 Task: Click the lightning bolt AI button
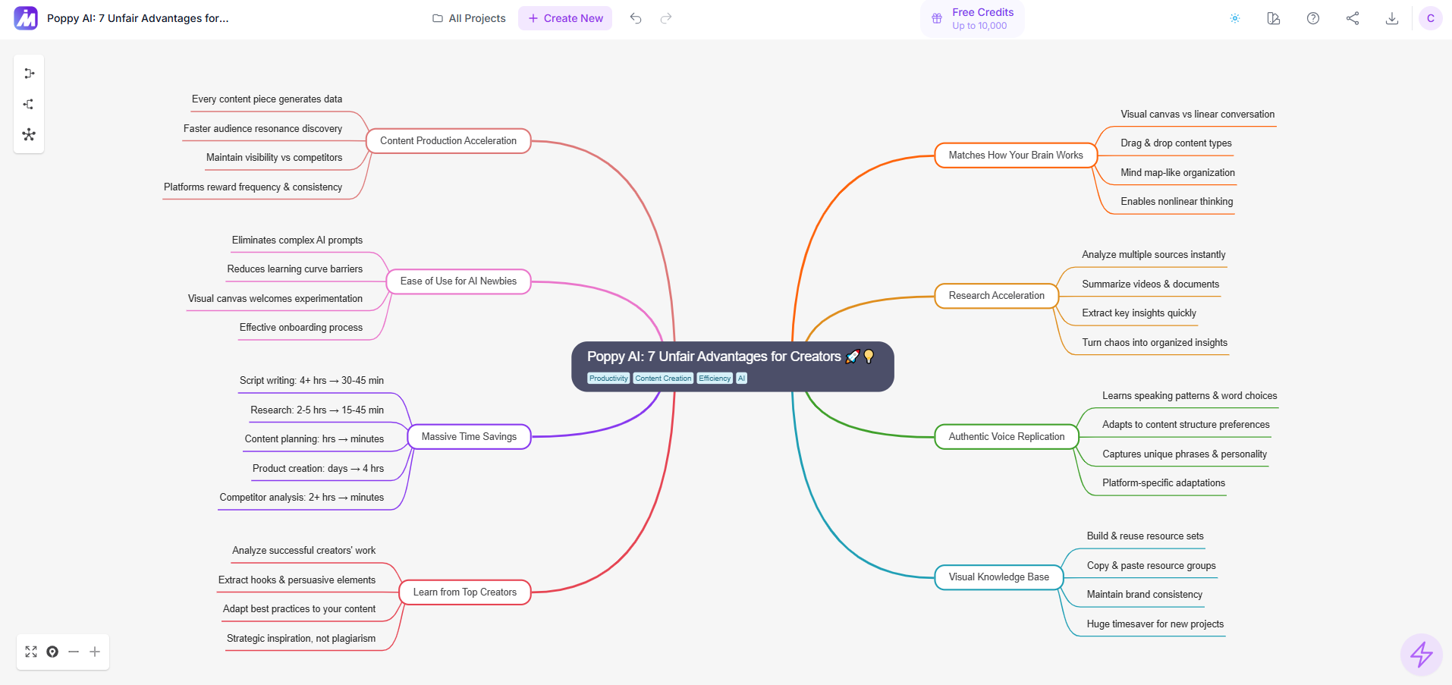(x=1421, y=654)
